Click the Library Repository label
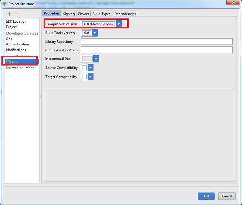242x205 pixels. pos(59,42)
